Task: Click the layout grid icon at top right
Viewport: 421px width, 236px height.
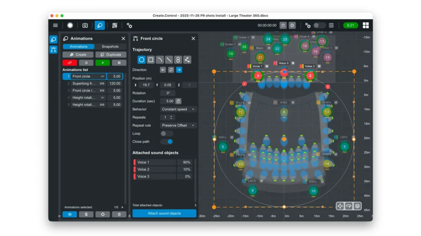Action: click(366, 26)
